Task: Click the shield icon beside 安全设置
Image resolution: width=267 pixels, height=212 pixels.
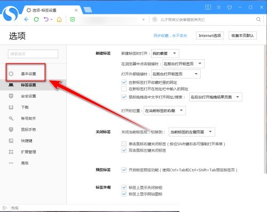Action: pyautogui.click(x=11, y=96)
